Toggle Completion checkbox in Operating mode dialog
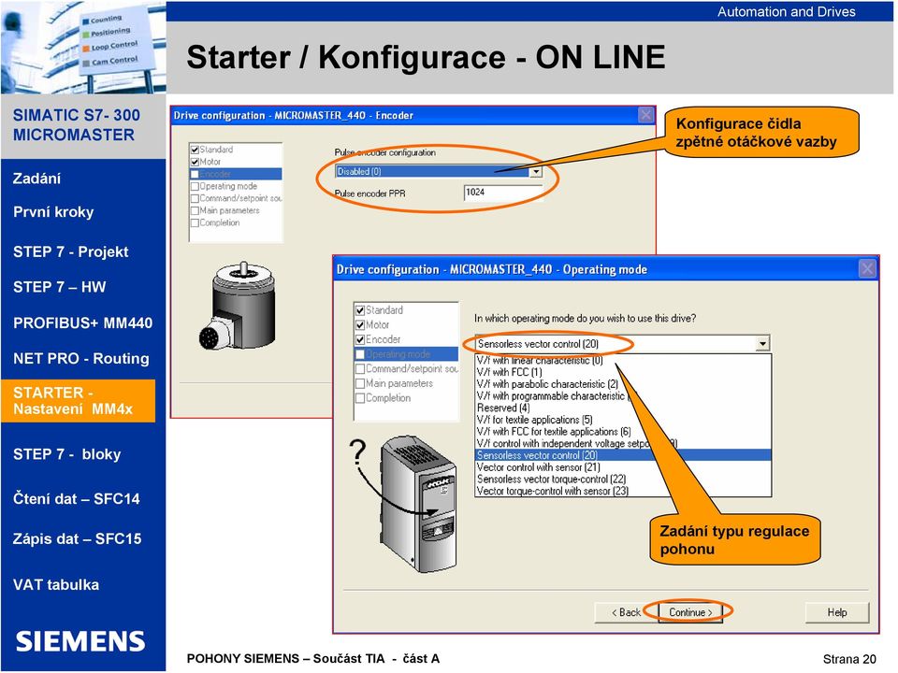This screenshot has width=898, height=673. (360, 398)
